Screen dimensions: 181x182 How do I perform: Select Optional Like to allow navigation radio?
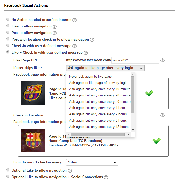pos(8,170)
